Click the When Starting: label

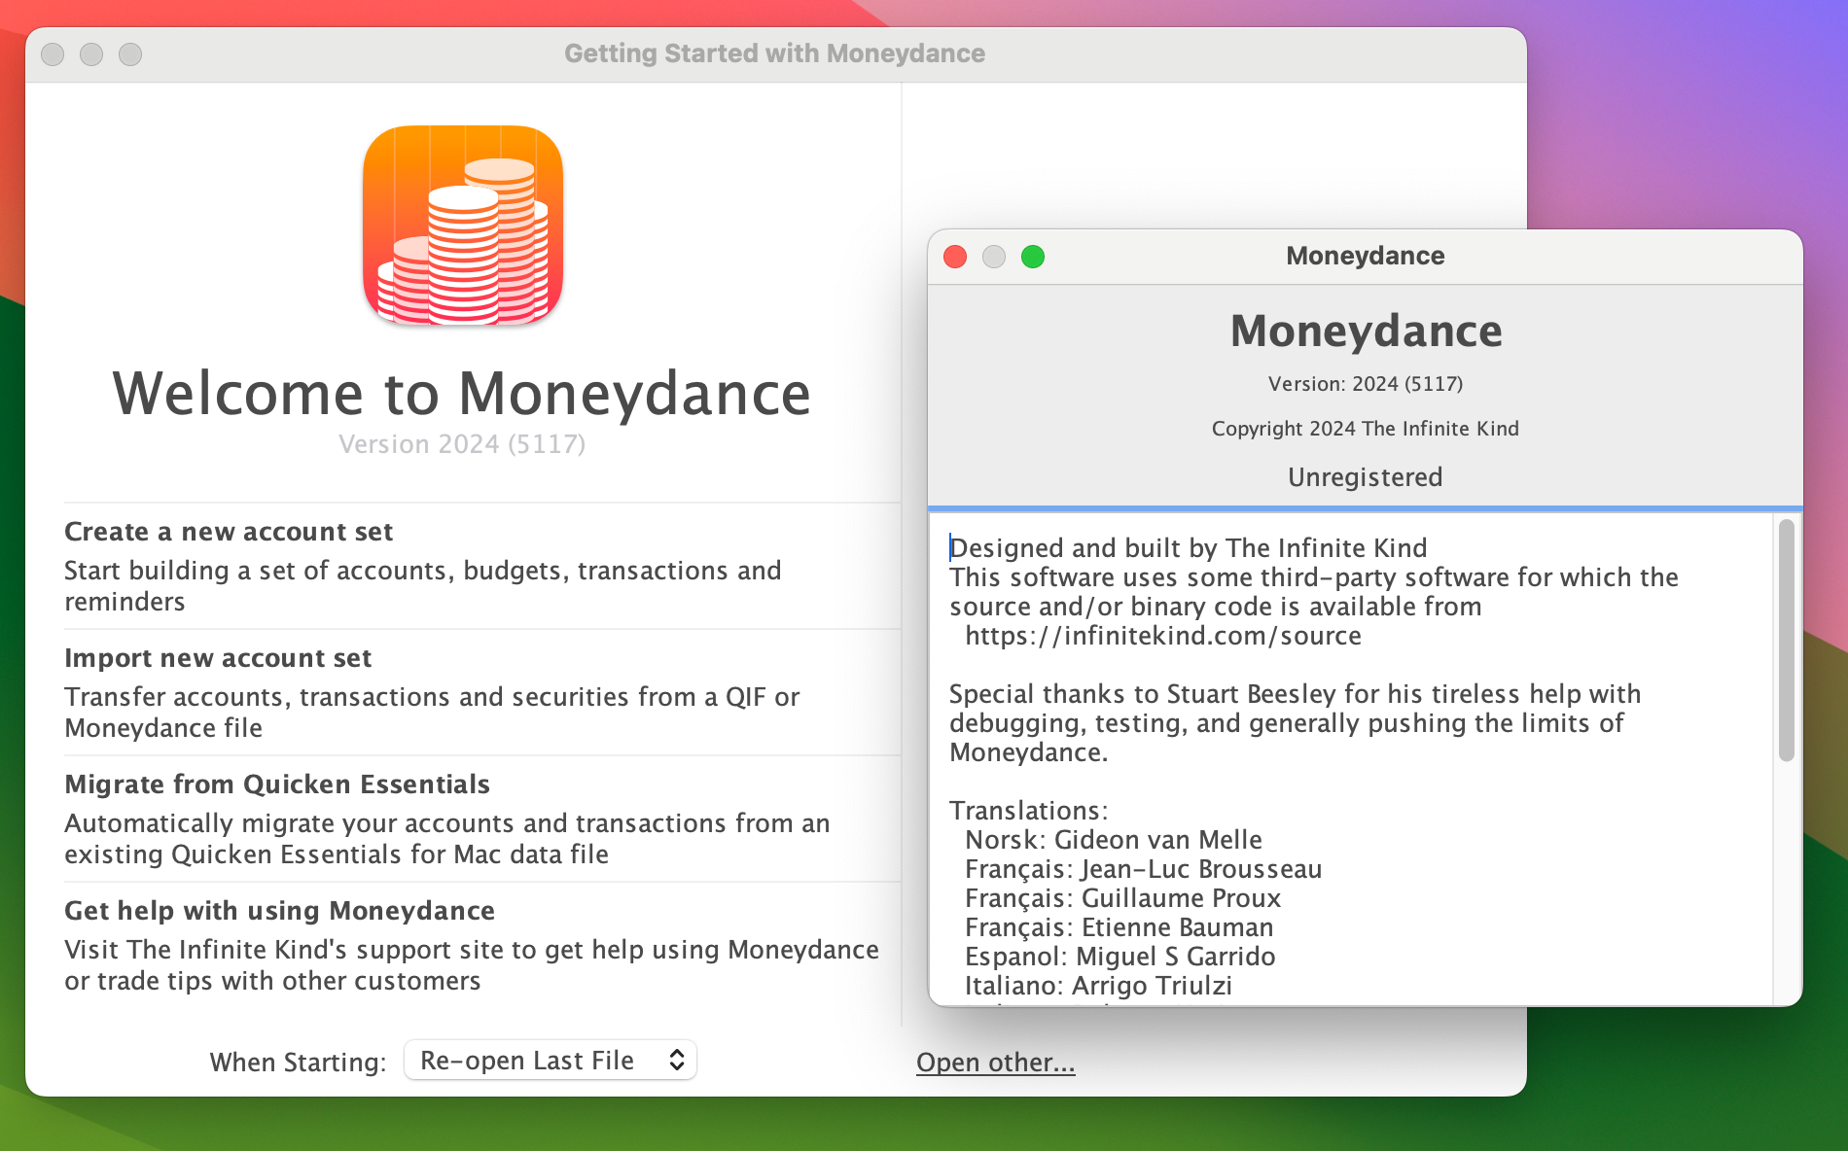pos(298,1063)
